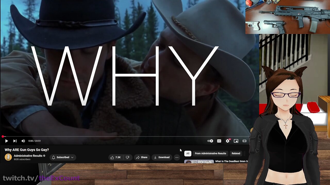Open the player settings gear
The width and height of the screenshot is (330, 185).
point(228,141)
